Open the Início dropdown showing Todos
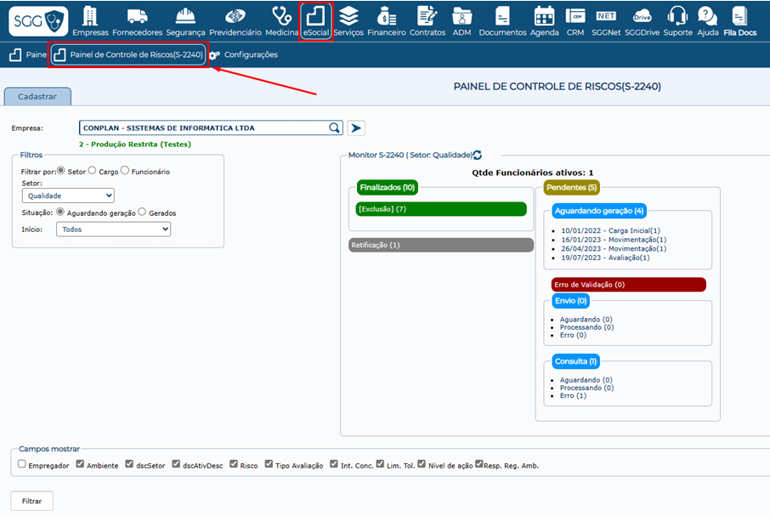The height and width of the screenshot is (516, 770). [113, 229]
